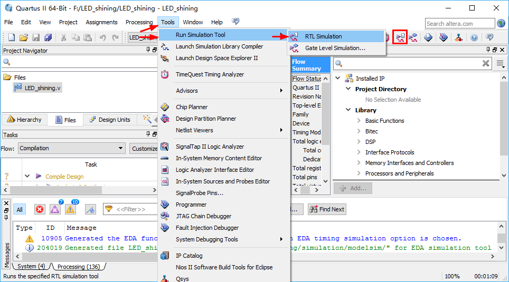Screen dimensions: 509x282
Task: Click the Redo arrow icon
Action: (x=115, y=37)
